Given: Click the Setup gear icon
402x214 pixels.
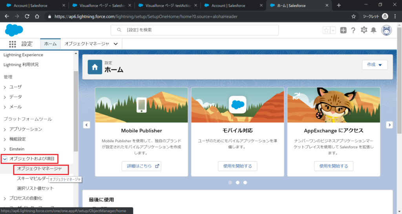Looking at the screenshot, I should pos(364,30).
